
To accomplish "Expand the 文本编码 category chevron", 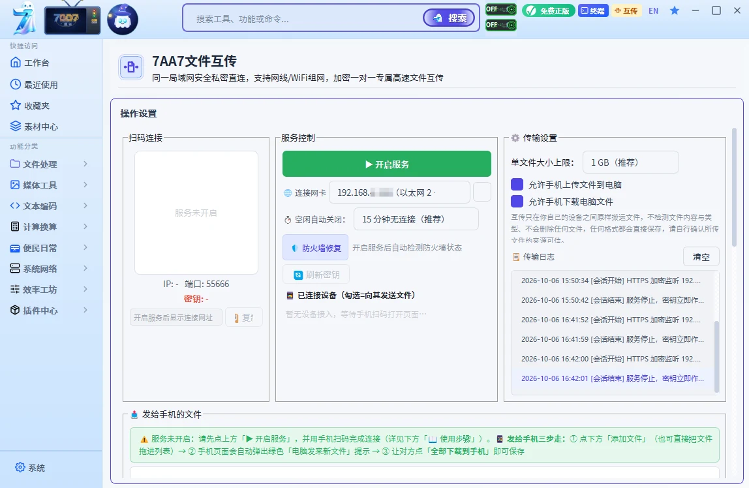I will pos(85,206).
